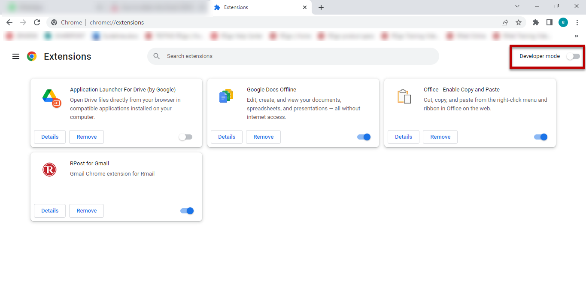Click the Google Docs Offline title text
The width and height of the screenshot is (586, 307).
[271, 90]
